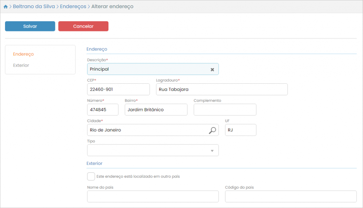Viewport: 363px width, 208px height.
Task: Click the Bairro field showing Jardim Britânico
Action: [156, 110]
